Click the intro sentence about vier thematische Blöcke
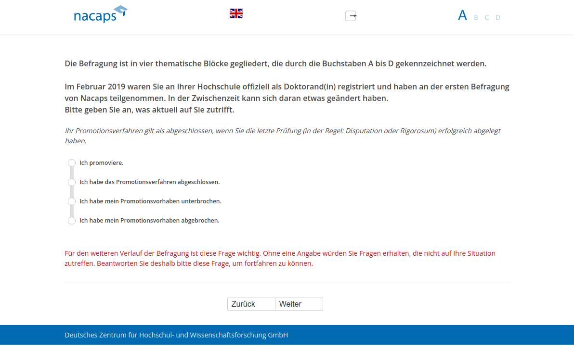 pyautogui.click(x=275, y=63)
